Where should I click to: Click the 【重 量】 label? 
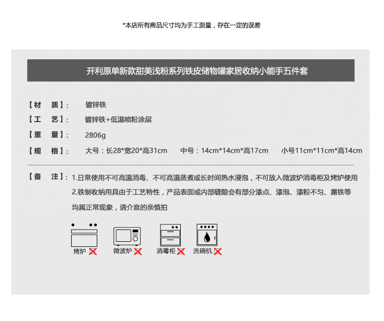(x=48, y=135)
